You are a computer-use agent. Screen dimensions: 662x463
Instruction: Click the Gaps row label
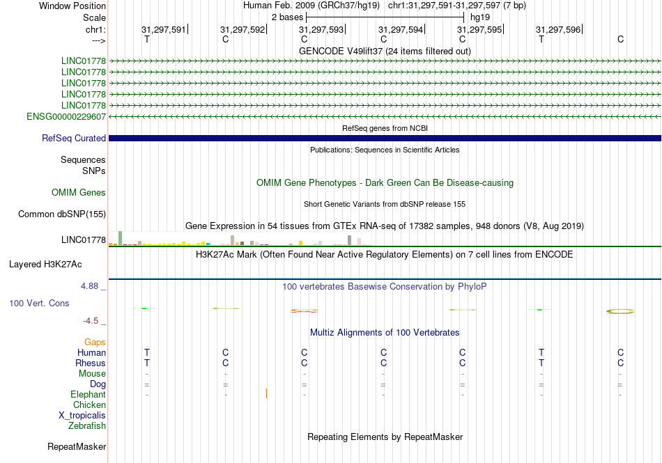pos(95,342)
